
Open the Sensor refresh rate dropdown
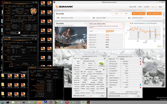[x=137, y=92]
